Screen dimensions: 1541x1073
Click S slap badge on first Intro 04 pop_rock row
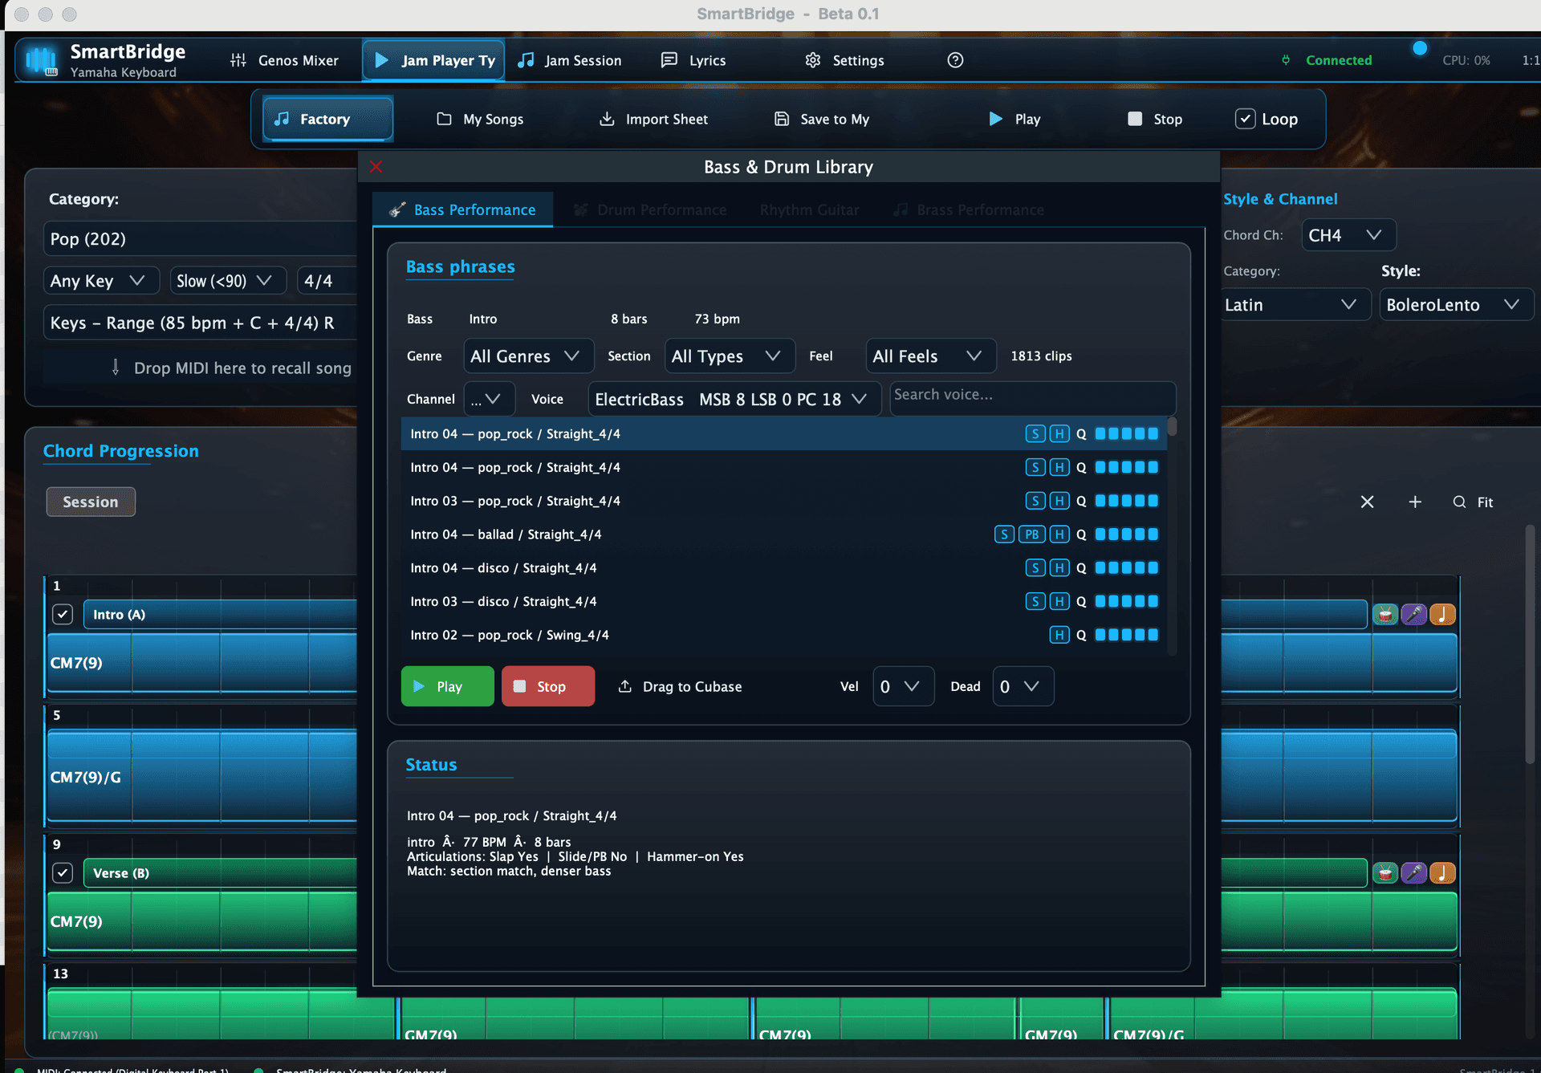(1035, 434)
